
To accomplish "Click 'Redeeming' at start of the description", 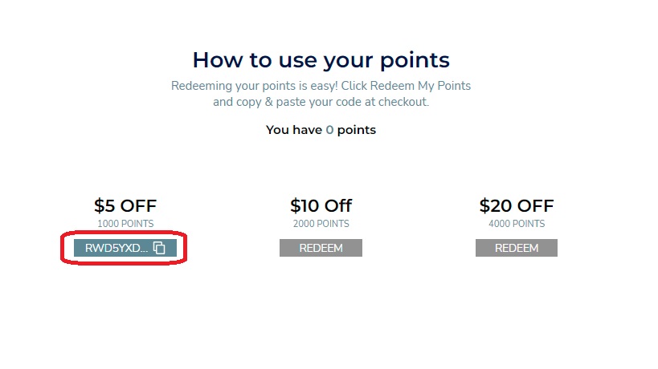I will coord(202,86).
